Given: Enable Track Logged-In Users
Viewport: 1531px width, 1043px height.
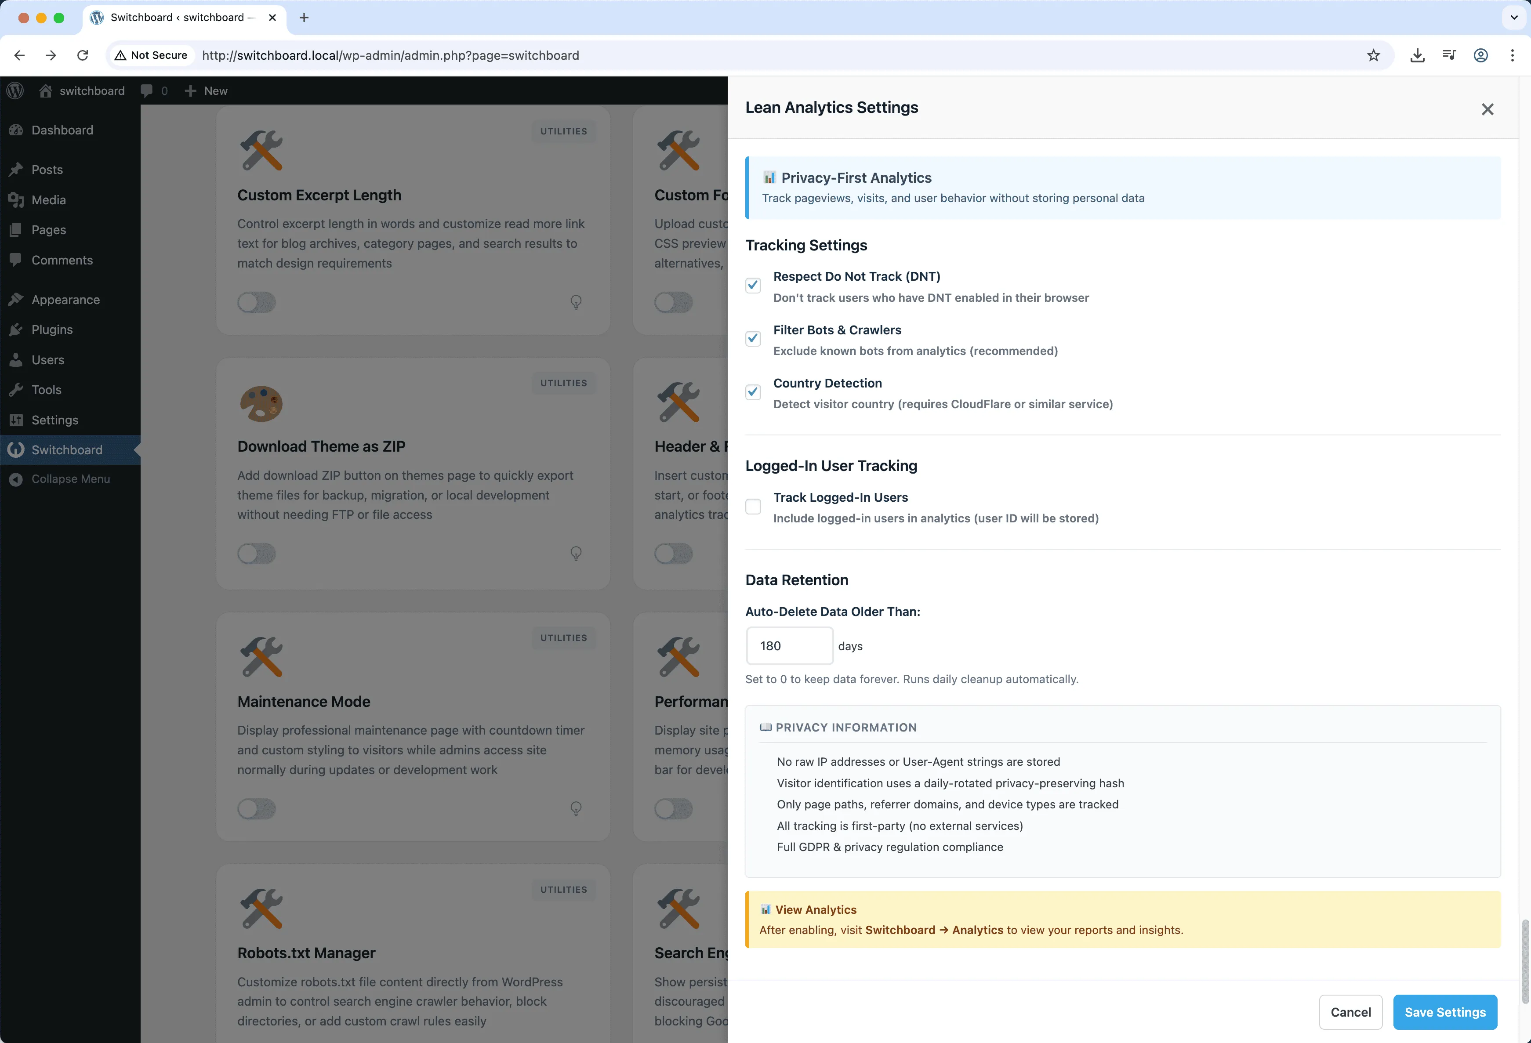Looking at the screenshot, I should (x=753, y=507).
